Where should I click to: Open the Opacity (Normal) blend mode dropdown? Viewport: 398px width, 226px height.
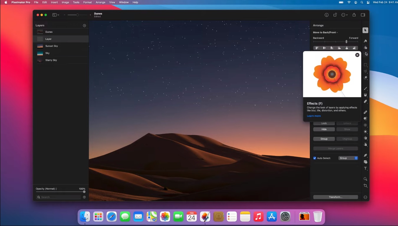[46, 189]
